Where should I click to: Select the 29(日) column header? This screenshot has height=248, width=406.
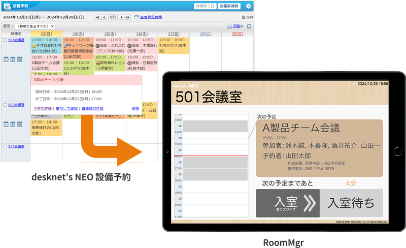(238, 34)
